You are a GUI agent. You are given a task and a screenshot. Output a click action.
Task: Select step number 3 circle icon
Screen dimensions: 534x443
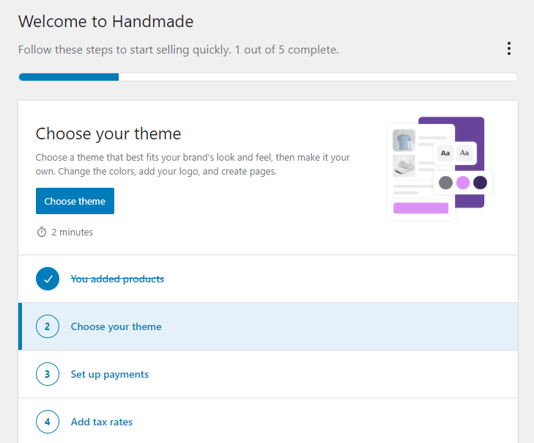[x=48, y=374]
